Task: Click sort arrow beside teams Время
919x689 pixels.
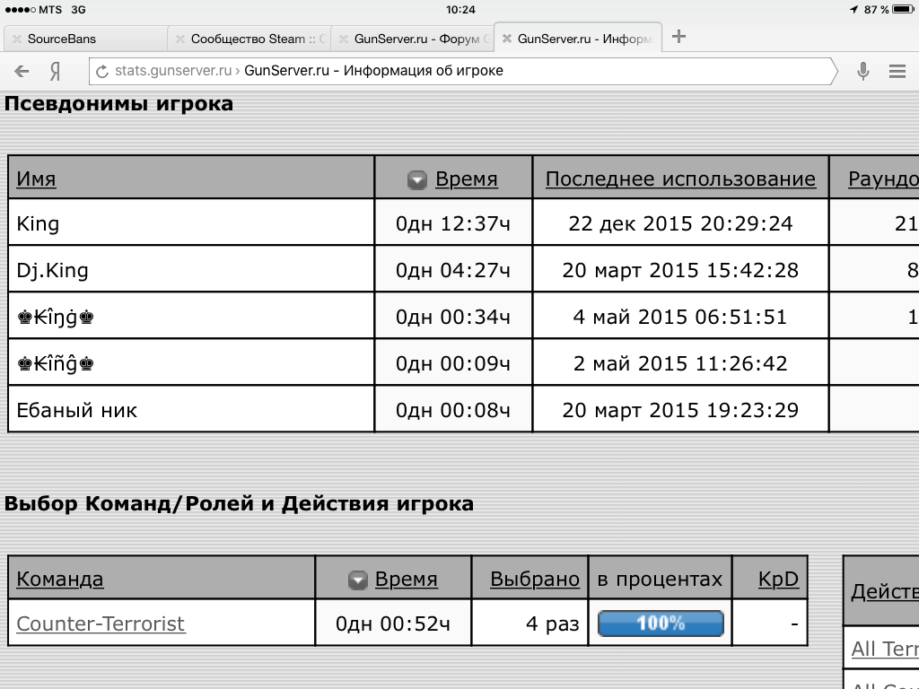Action: click(x=357, y=580)
